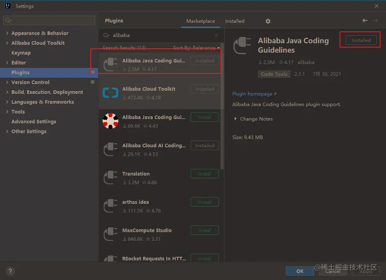
Task: Click the OK button
Action: tap(300, 271)
